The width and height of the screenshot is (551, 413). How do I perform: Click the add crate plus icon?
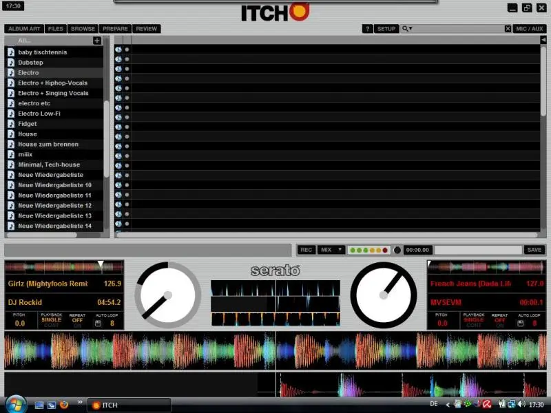[x=97, y=41]
